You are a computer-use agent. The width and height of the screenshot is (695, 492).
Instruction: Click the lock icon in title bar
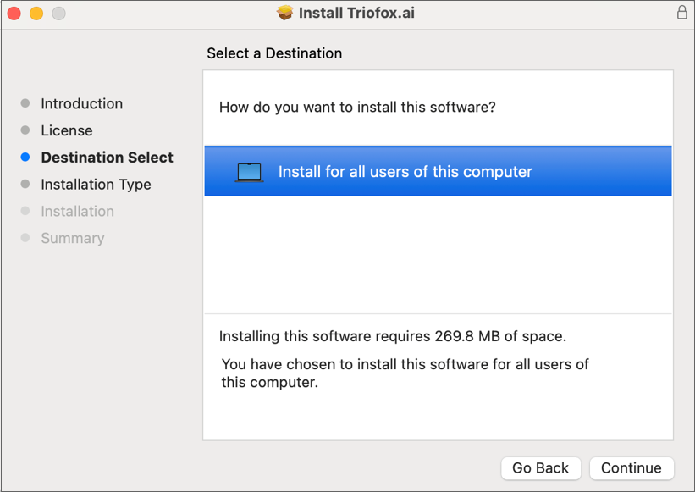(681, 13)
